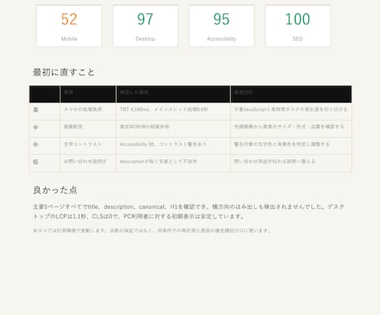
Task: Click the heading 良かった点
Action: point(55,190)
